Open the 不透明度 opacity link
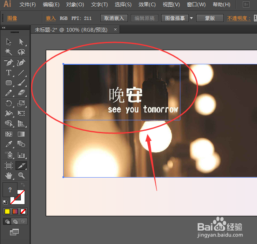This screenshot has height=244, width=257. (239, 18)
